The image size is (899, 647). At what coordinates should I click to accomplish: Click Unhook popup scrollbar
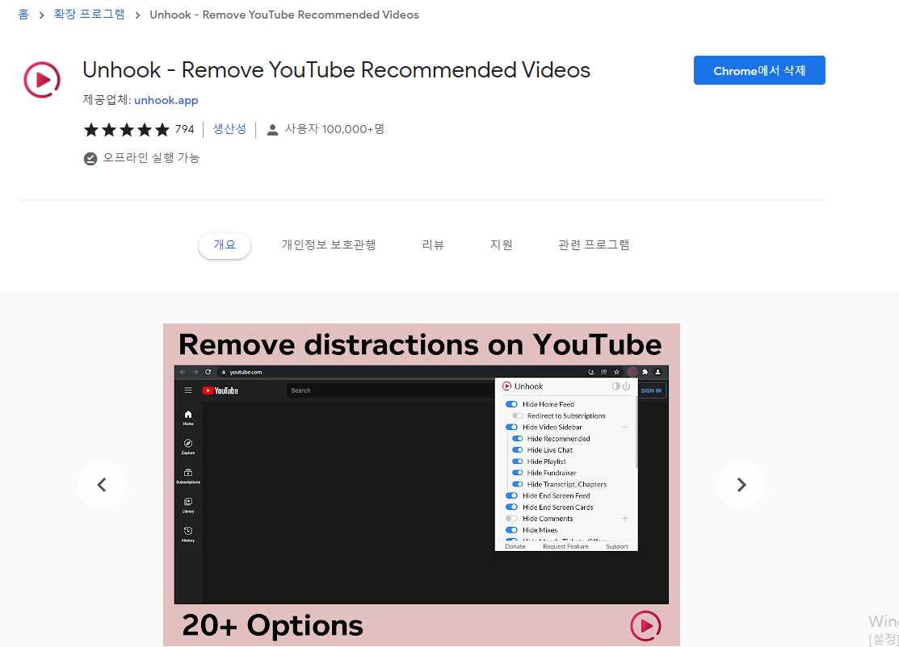636,432
